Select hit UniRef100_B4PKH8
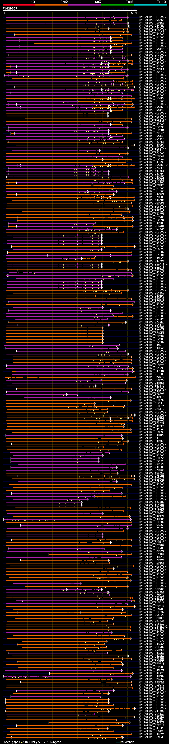This screenshot has width=169, height=744. click(x=152, y=223)
